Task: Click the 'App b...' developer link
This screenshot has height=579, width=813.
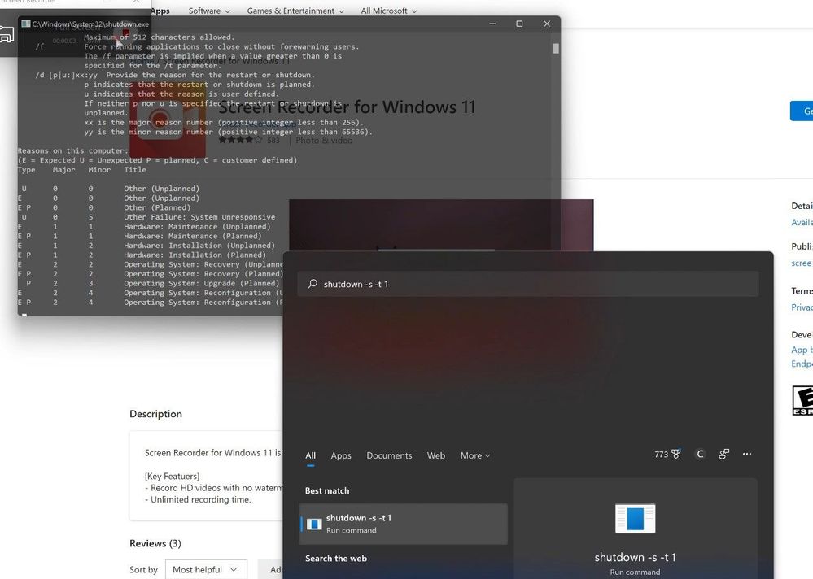Action: point(802,350)
